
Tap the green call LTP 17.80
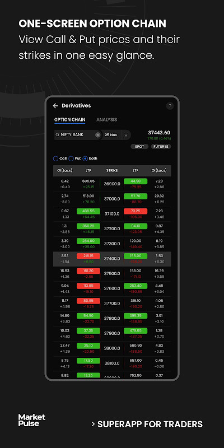[88, 361]
